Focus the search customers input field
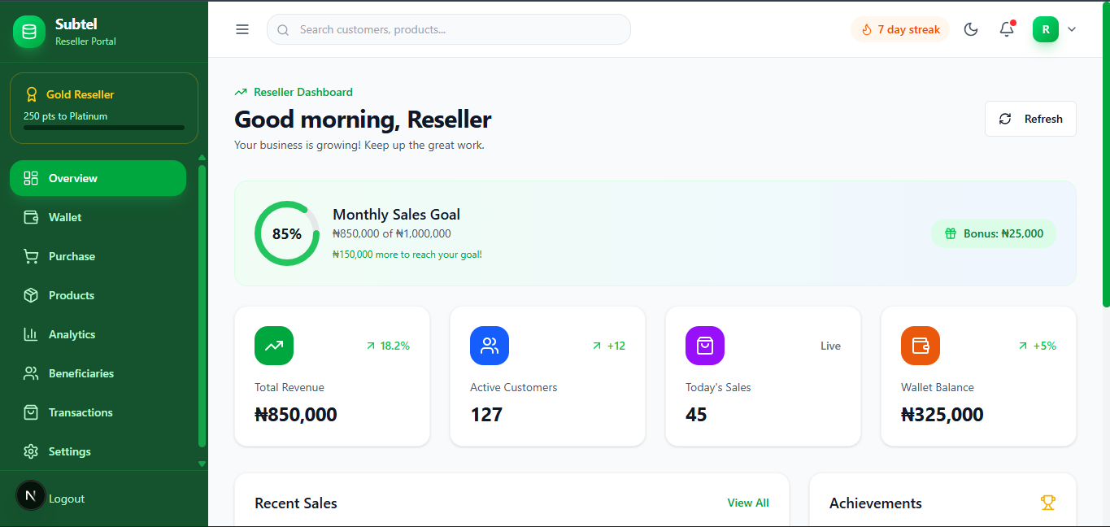This screenshot has width=1110, height=527. (x=449, y=29)
